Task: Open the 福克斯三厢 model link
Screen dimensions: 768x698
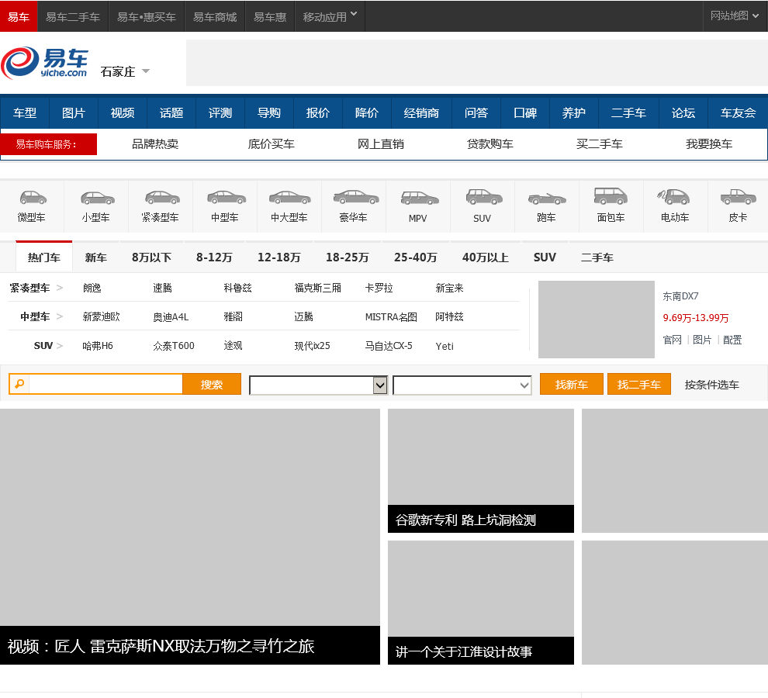Action: pyautogui.click(x=317, y=288)
